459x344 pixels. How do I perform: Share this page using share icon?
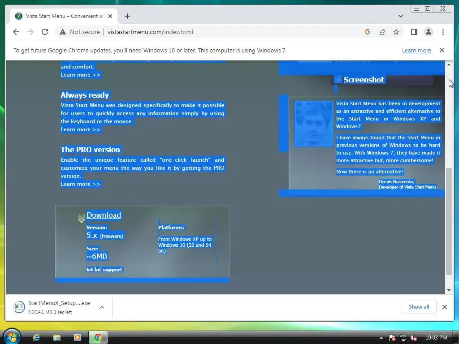point(382,32)
